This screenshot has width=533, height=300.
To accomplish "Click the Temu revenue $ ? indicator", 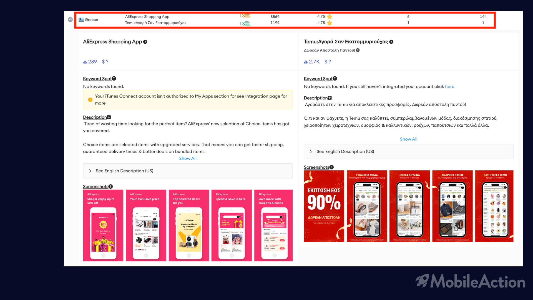I will click(328, 62).
